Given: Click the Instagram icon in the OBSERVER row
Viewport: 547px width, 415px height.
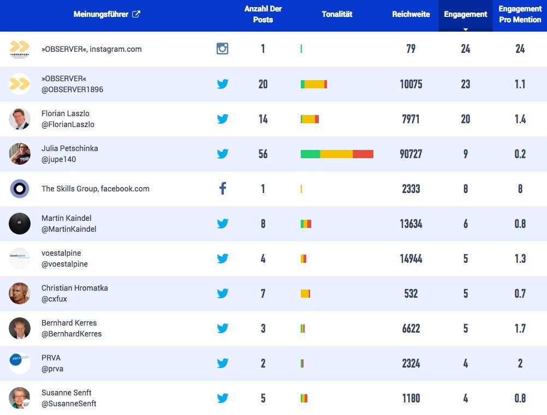Looking at the screenshot, I should click(222, 49).
